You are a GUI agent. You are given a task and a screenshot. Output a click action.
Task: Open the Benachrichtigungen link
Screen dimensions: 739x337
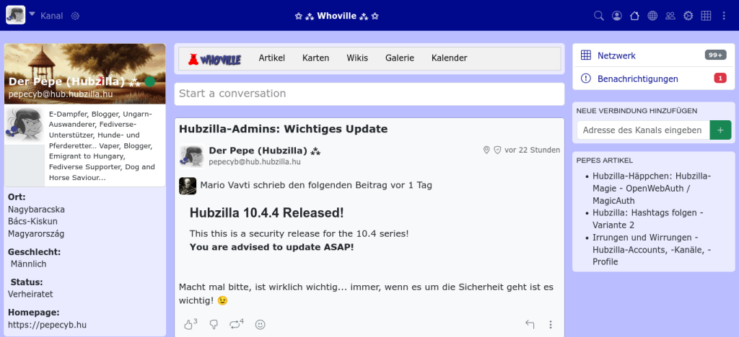pyautogui.click(x=637, y=78)
